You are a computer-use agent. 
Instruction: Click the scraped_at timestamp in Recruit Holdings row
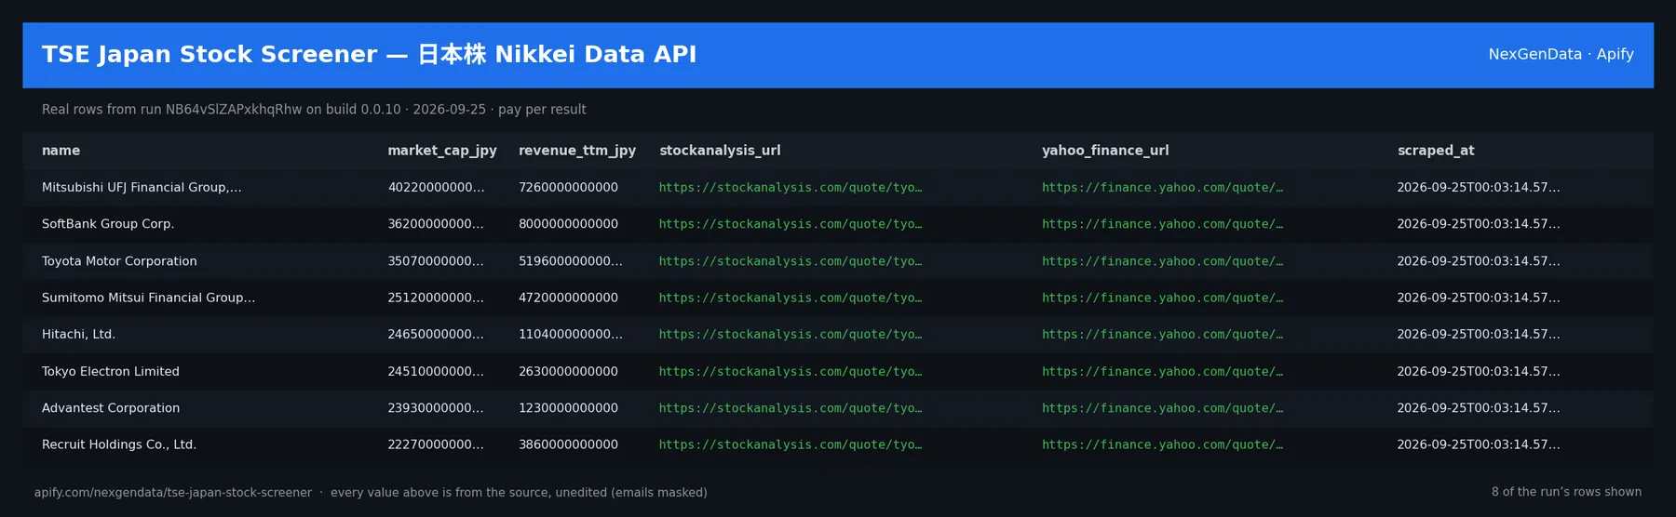click(x=1479, y=444)
